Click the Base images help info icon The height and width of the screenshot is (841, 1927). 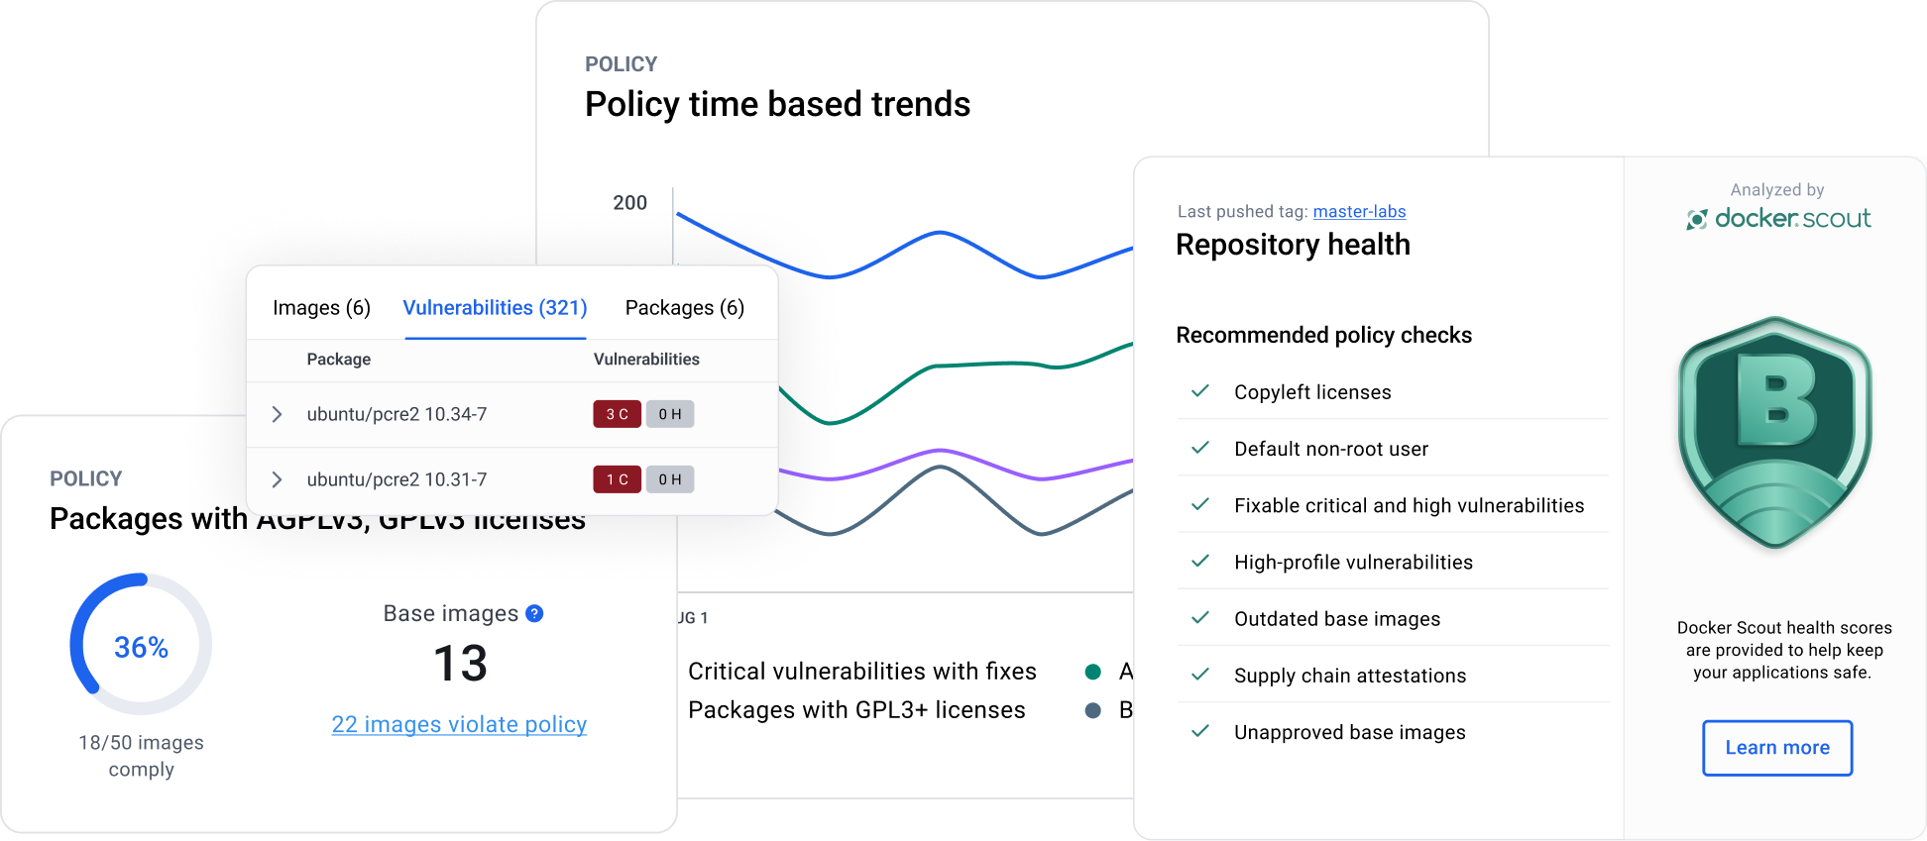(534, 613)
